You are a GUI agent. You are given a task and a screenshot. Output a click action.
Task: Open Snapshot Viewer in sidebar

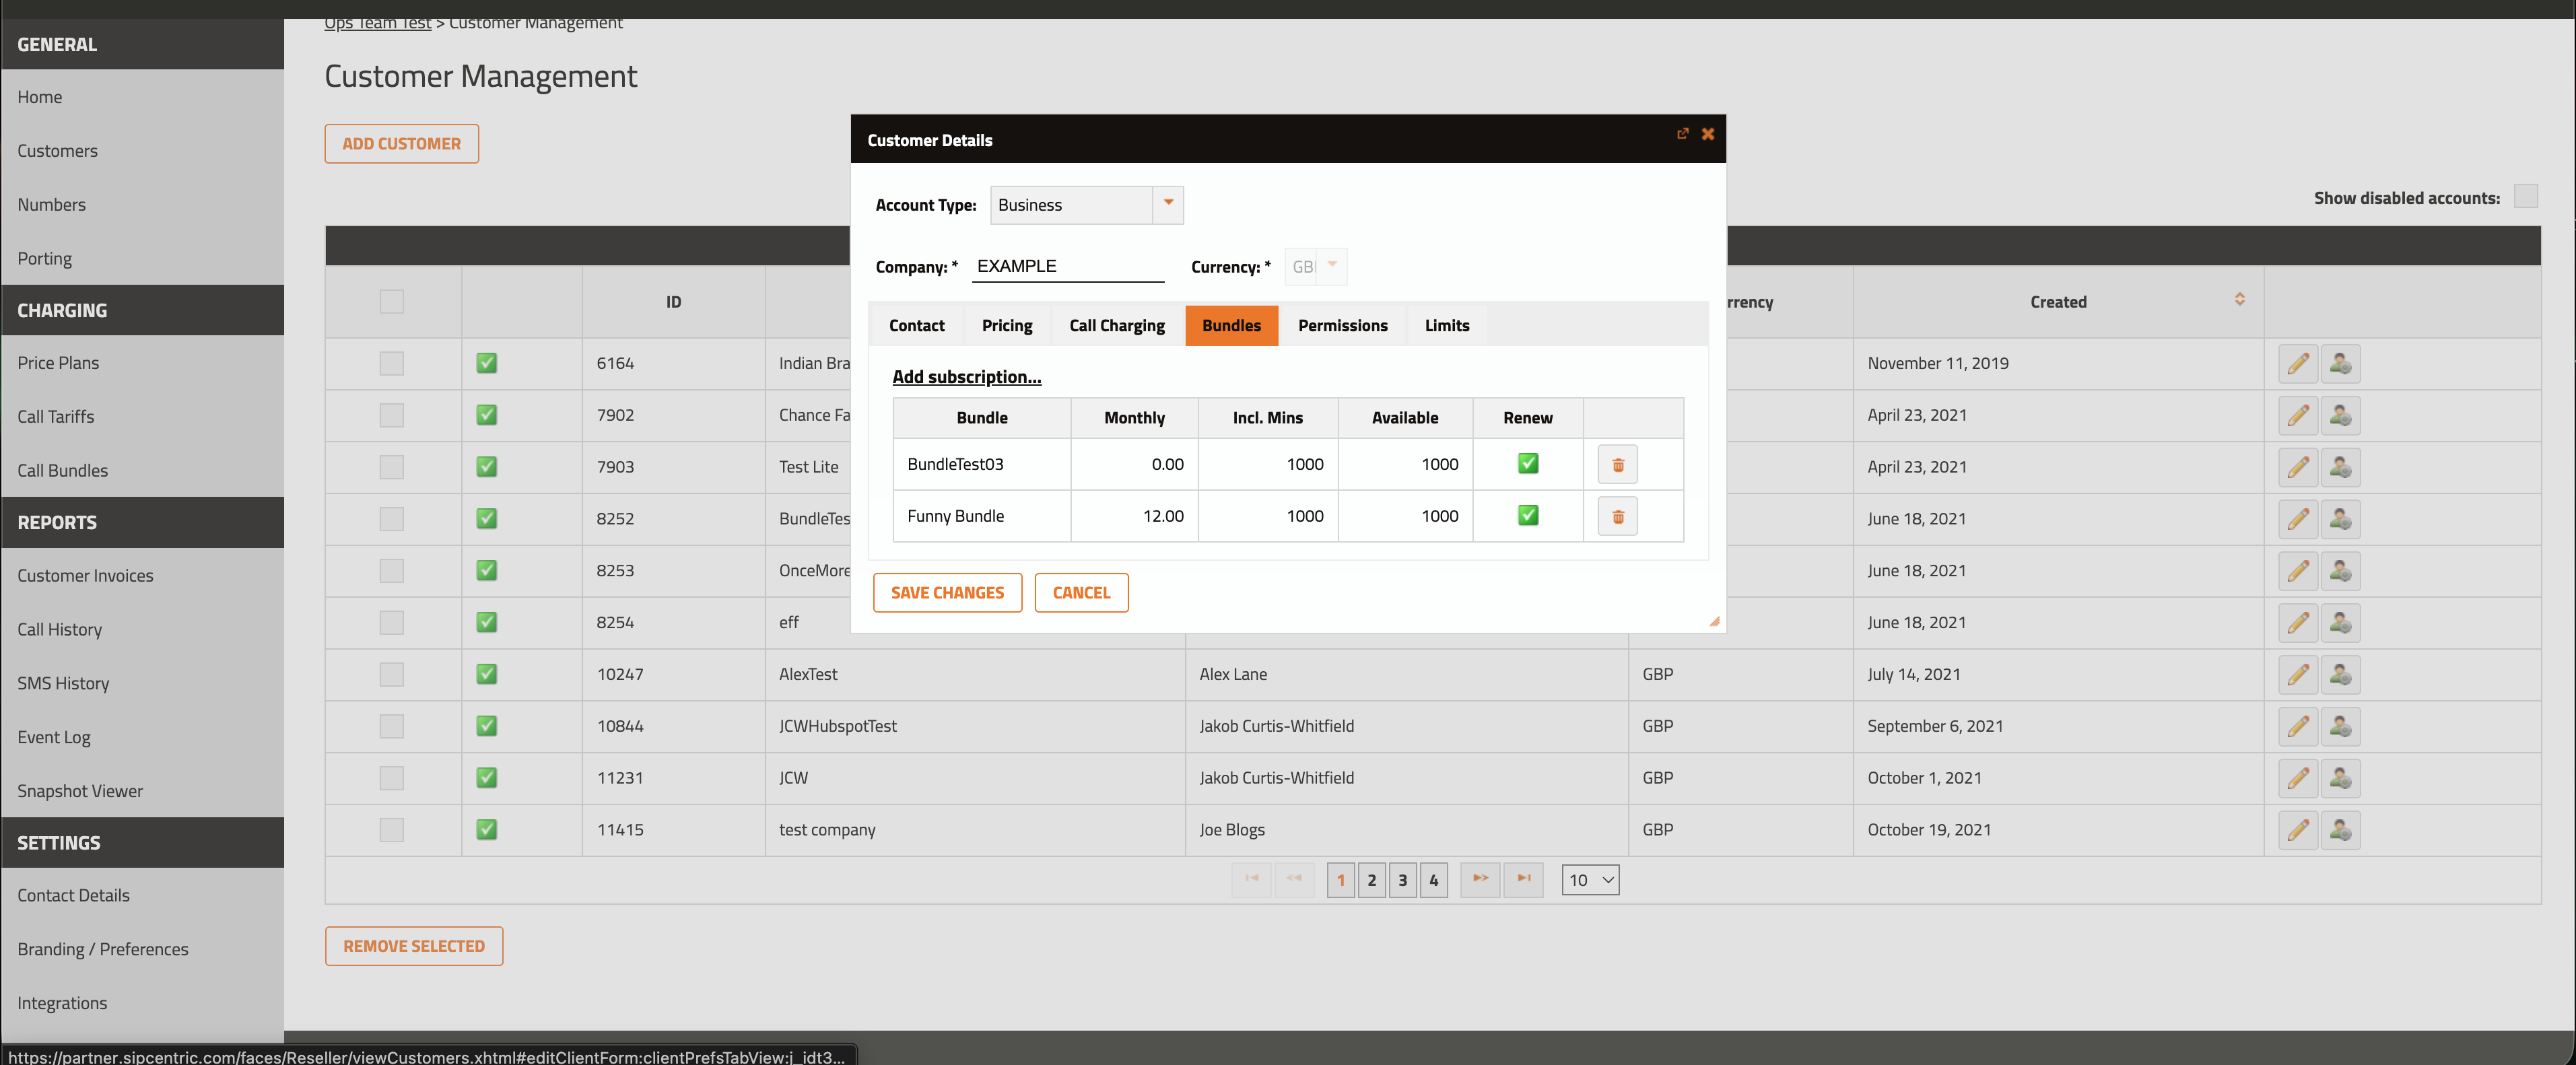click(x=80, y=791)
